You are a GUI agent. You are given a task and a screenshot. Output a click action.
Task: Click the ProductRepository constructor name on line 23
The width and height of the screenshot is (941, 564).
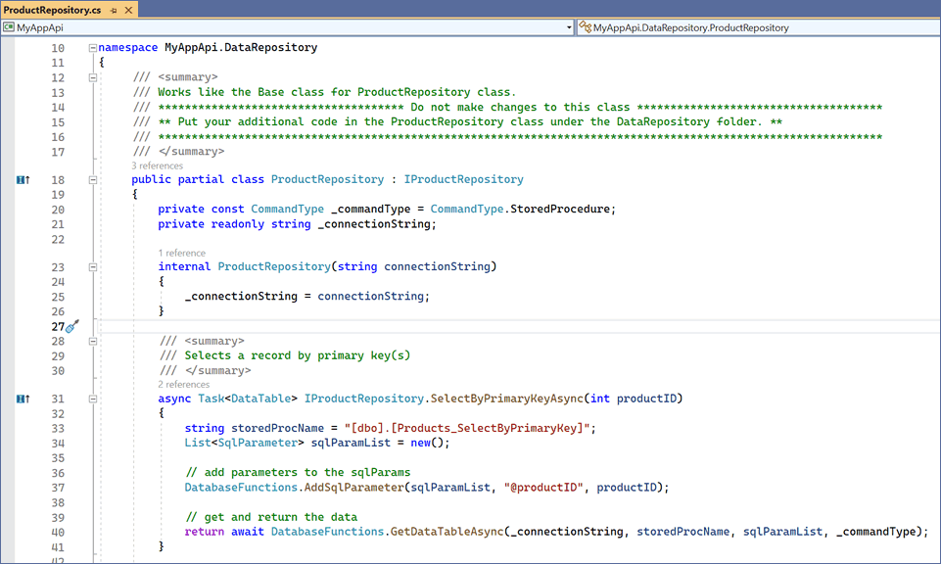(x=273, y=266)
